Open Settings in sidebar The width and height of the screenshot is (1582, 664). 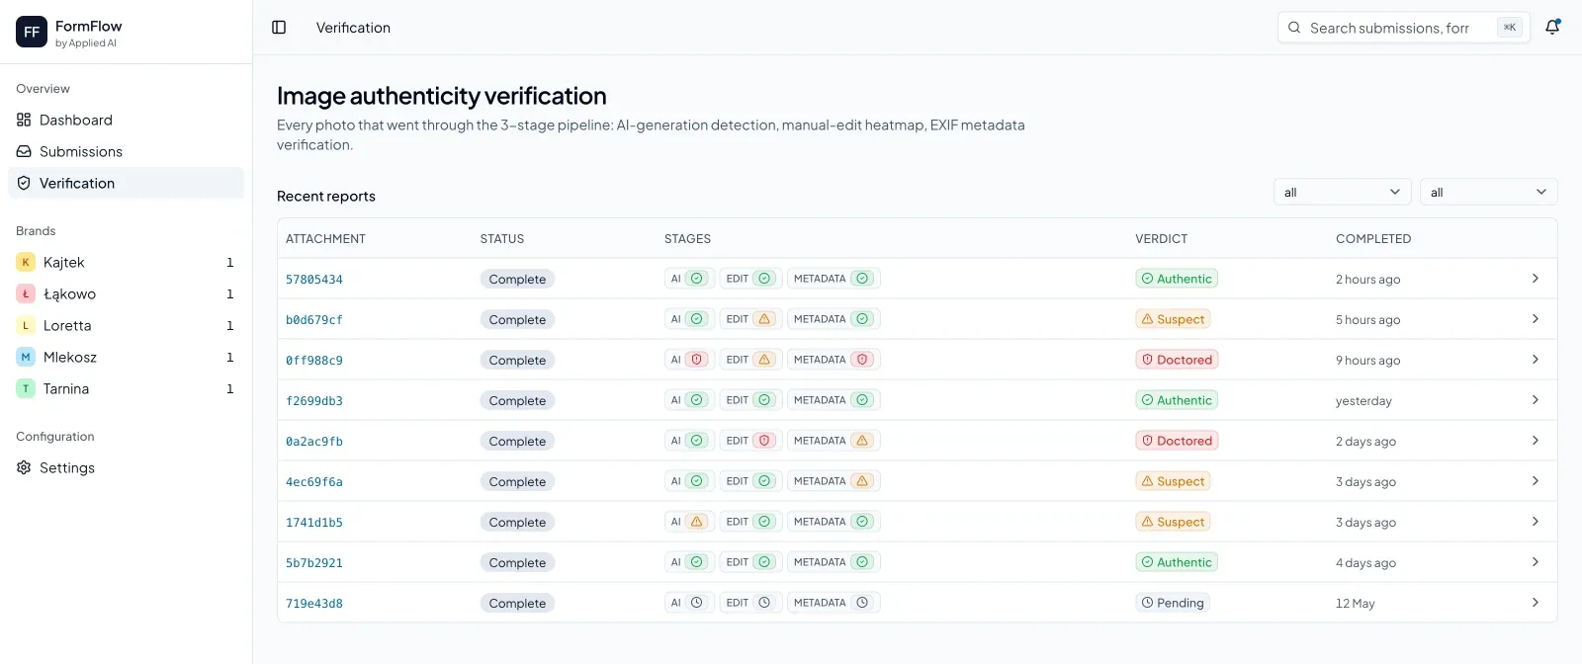(126, 467)
